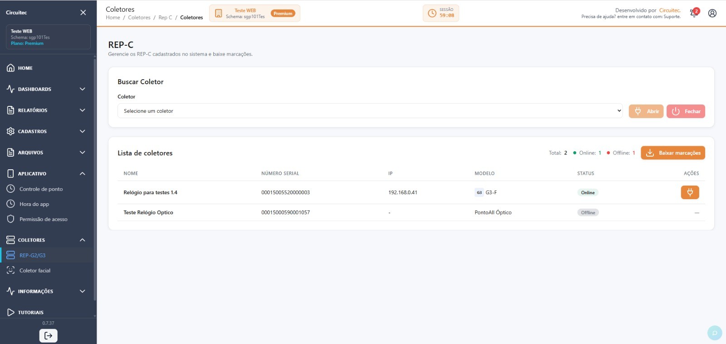
Task: Click the plug icon for Relógio para testes
Action: [690, 192]
